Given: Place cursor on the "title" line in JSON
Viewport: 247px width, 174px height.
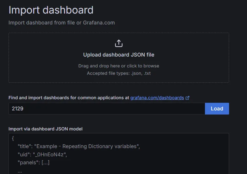Looking at the screenshot, I should tap(79, 146).
